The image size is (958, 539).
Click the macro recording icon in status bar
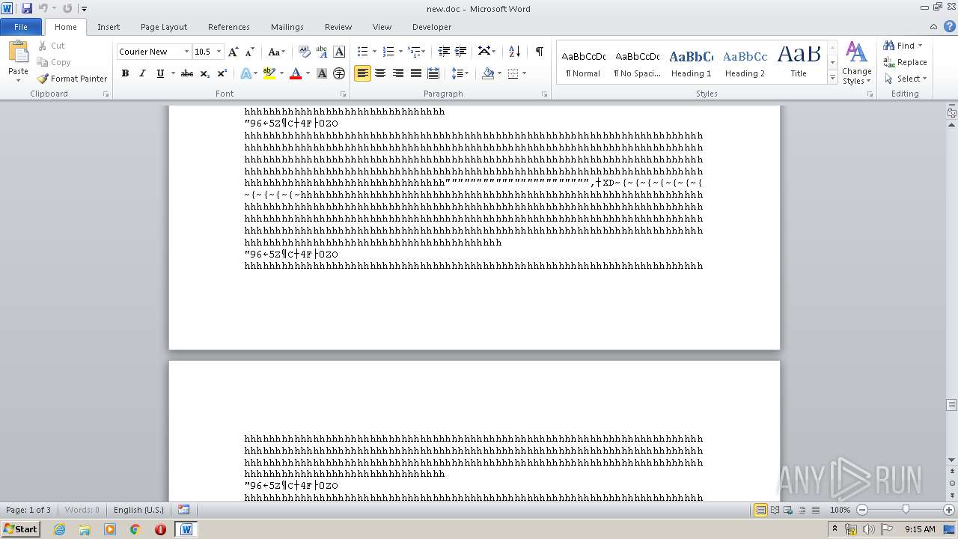click(184, 510)
